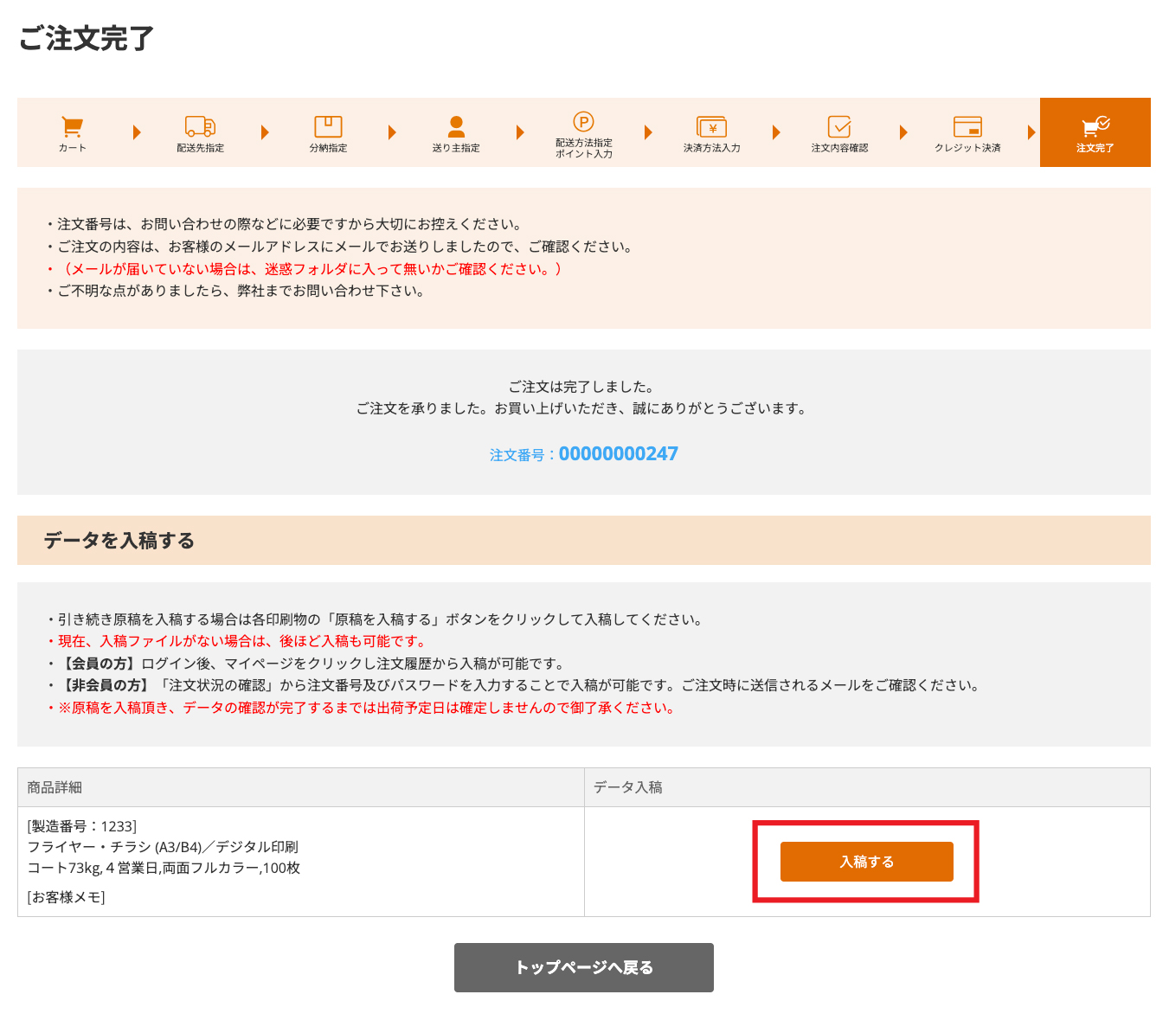Viewport: 1169px width, 1020px height.
Task: Click the 【非会員の方】 instruction line
Action: click(514, 685)
